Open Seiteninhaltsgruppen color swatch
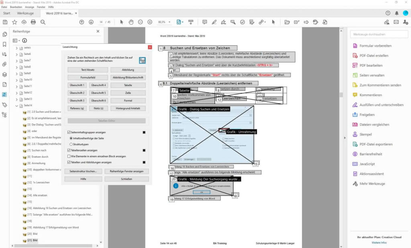 (x=144, y=132)
